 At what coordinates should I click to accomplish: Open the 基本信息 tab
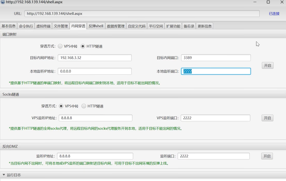pos(9,26)
